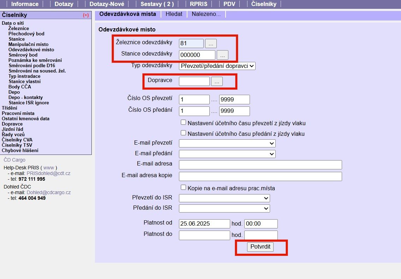Click the E-mail adresa kopie text field
401x279 pixels.
(x=261, y=176)
